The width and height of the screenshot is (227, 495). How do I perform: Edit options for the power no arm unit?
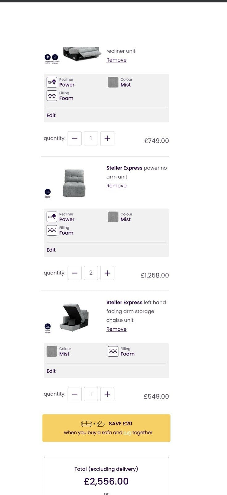pyautogui.click(x=51, y=250)
